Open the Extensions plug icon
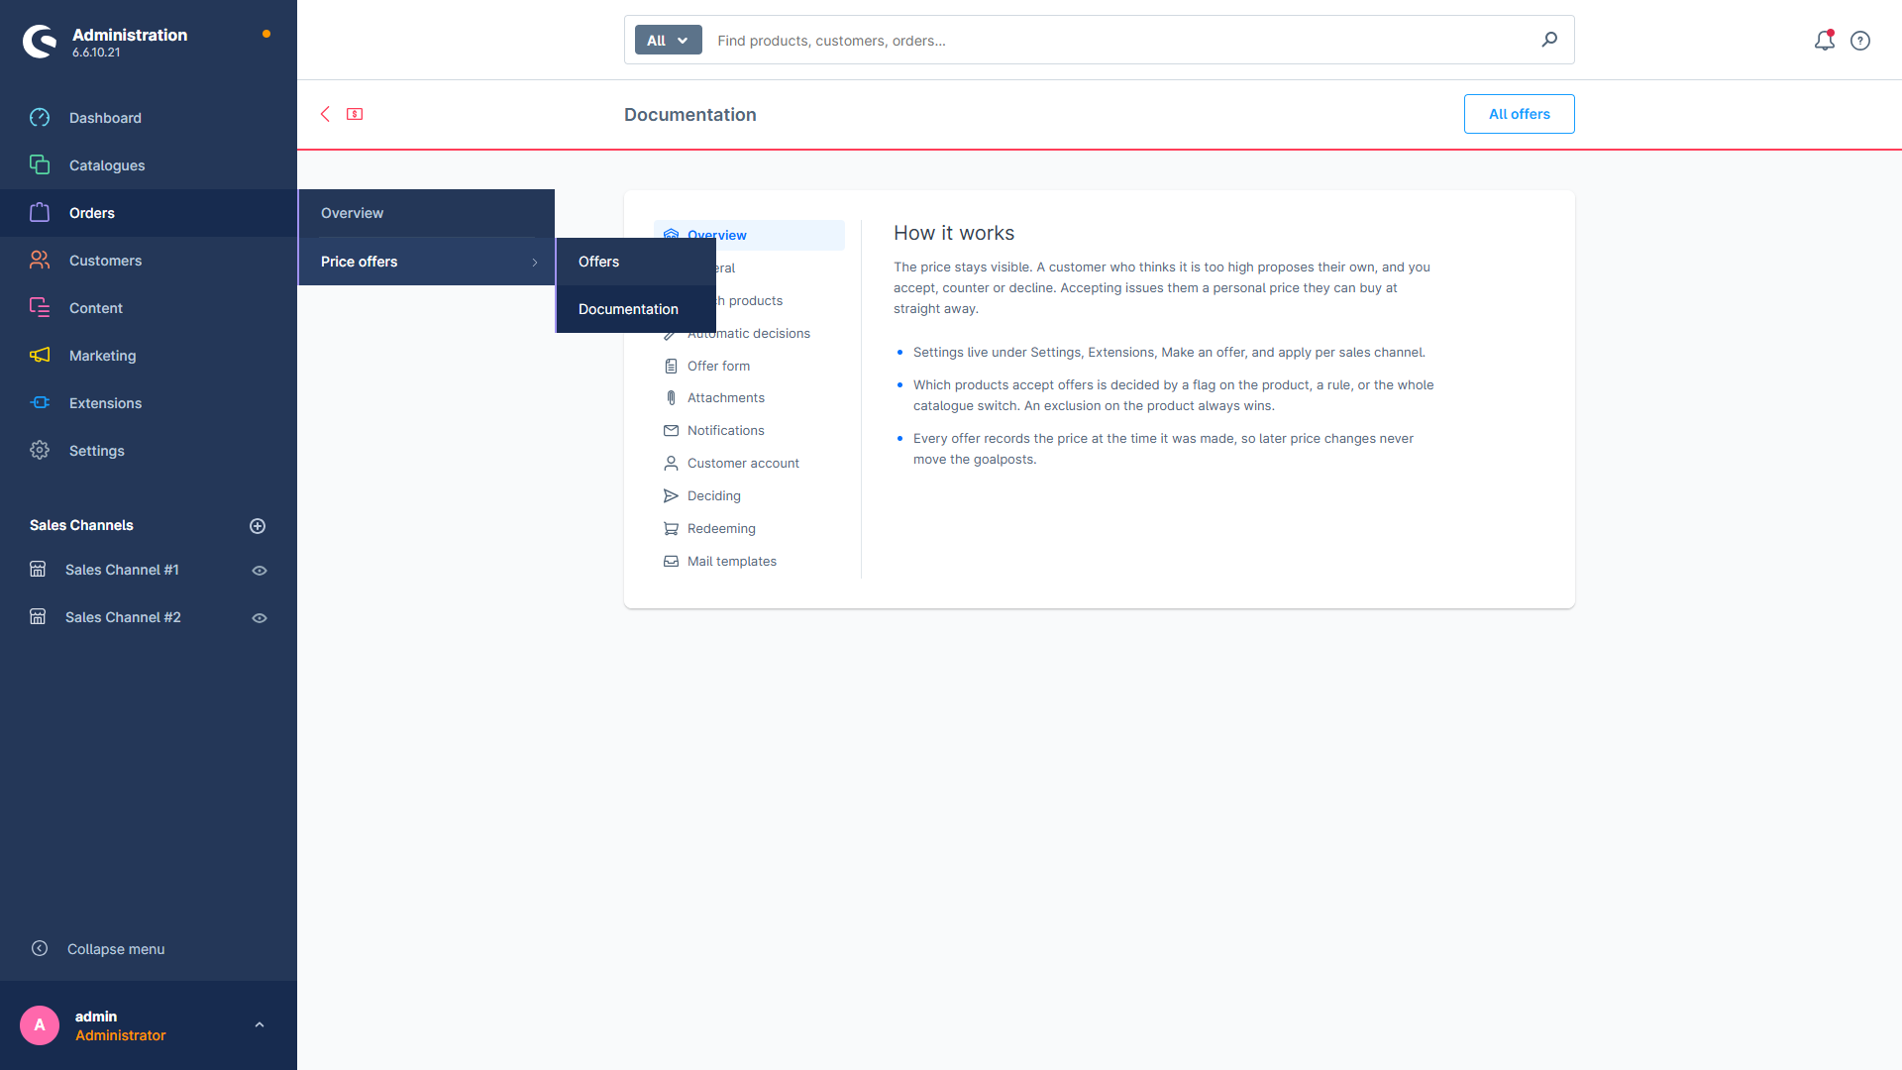Image resolution: width=1902 pixels, height=1070 pixels. click(x=40, y=403)
